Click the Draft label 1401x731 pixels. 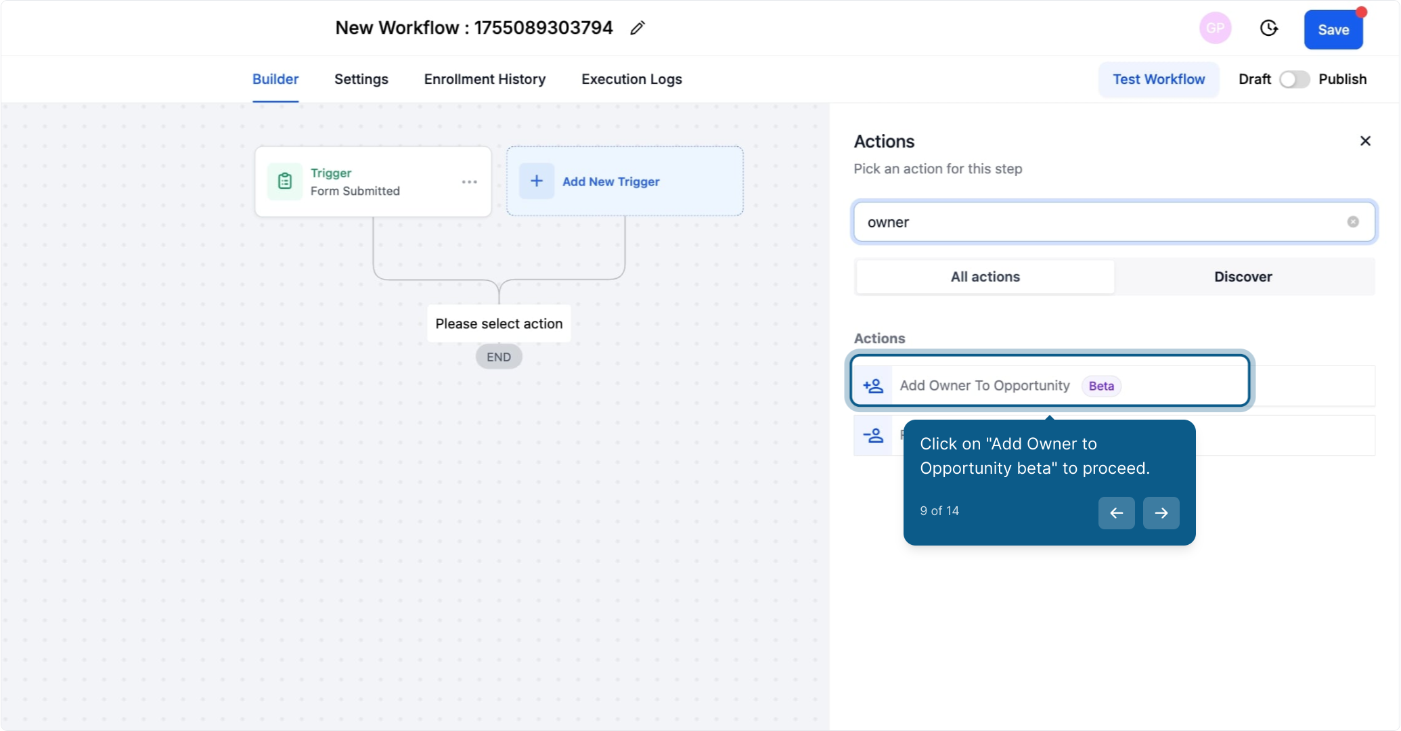(x=1254, y=79)
